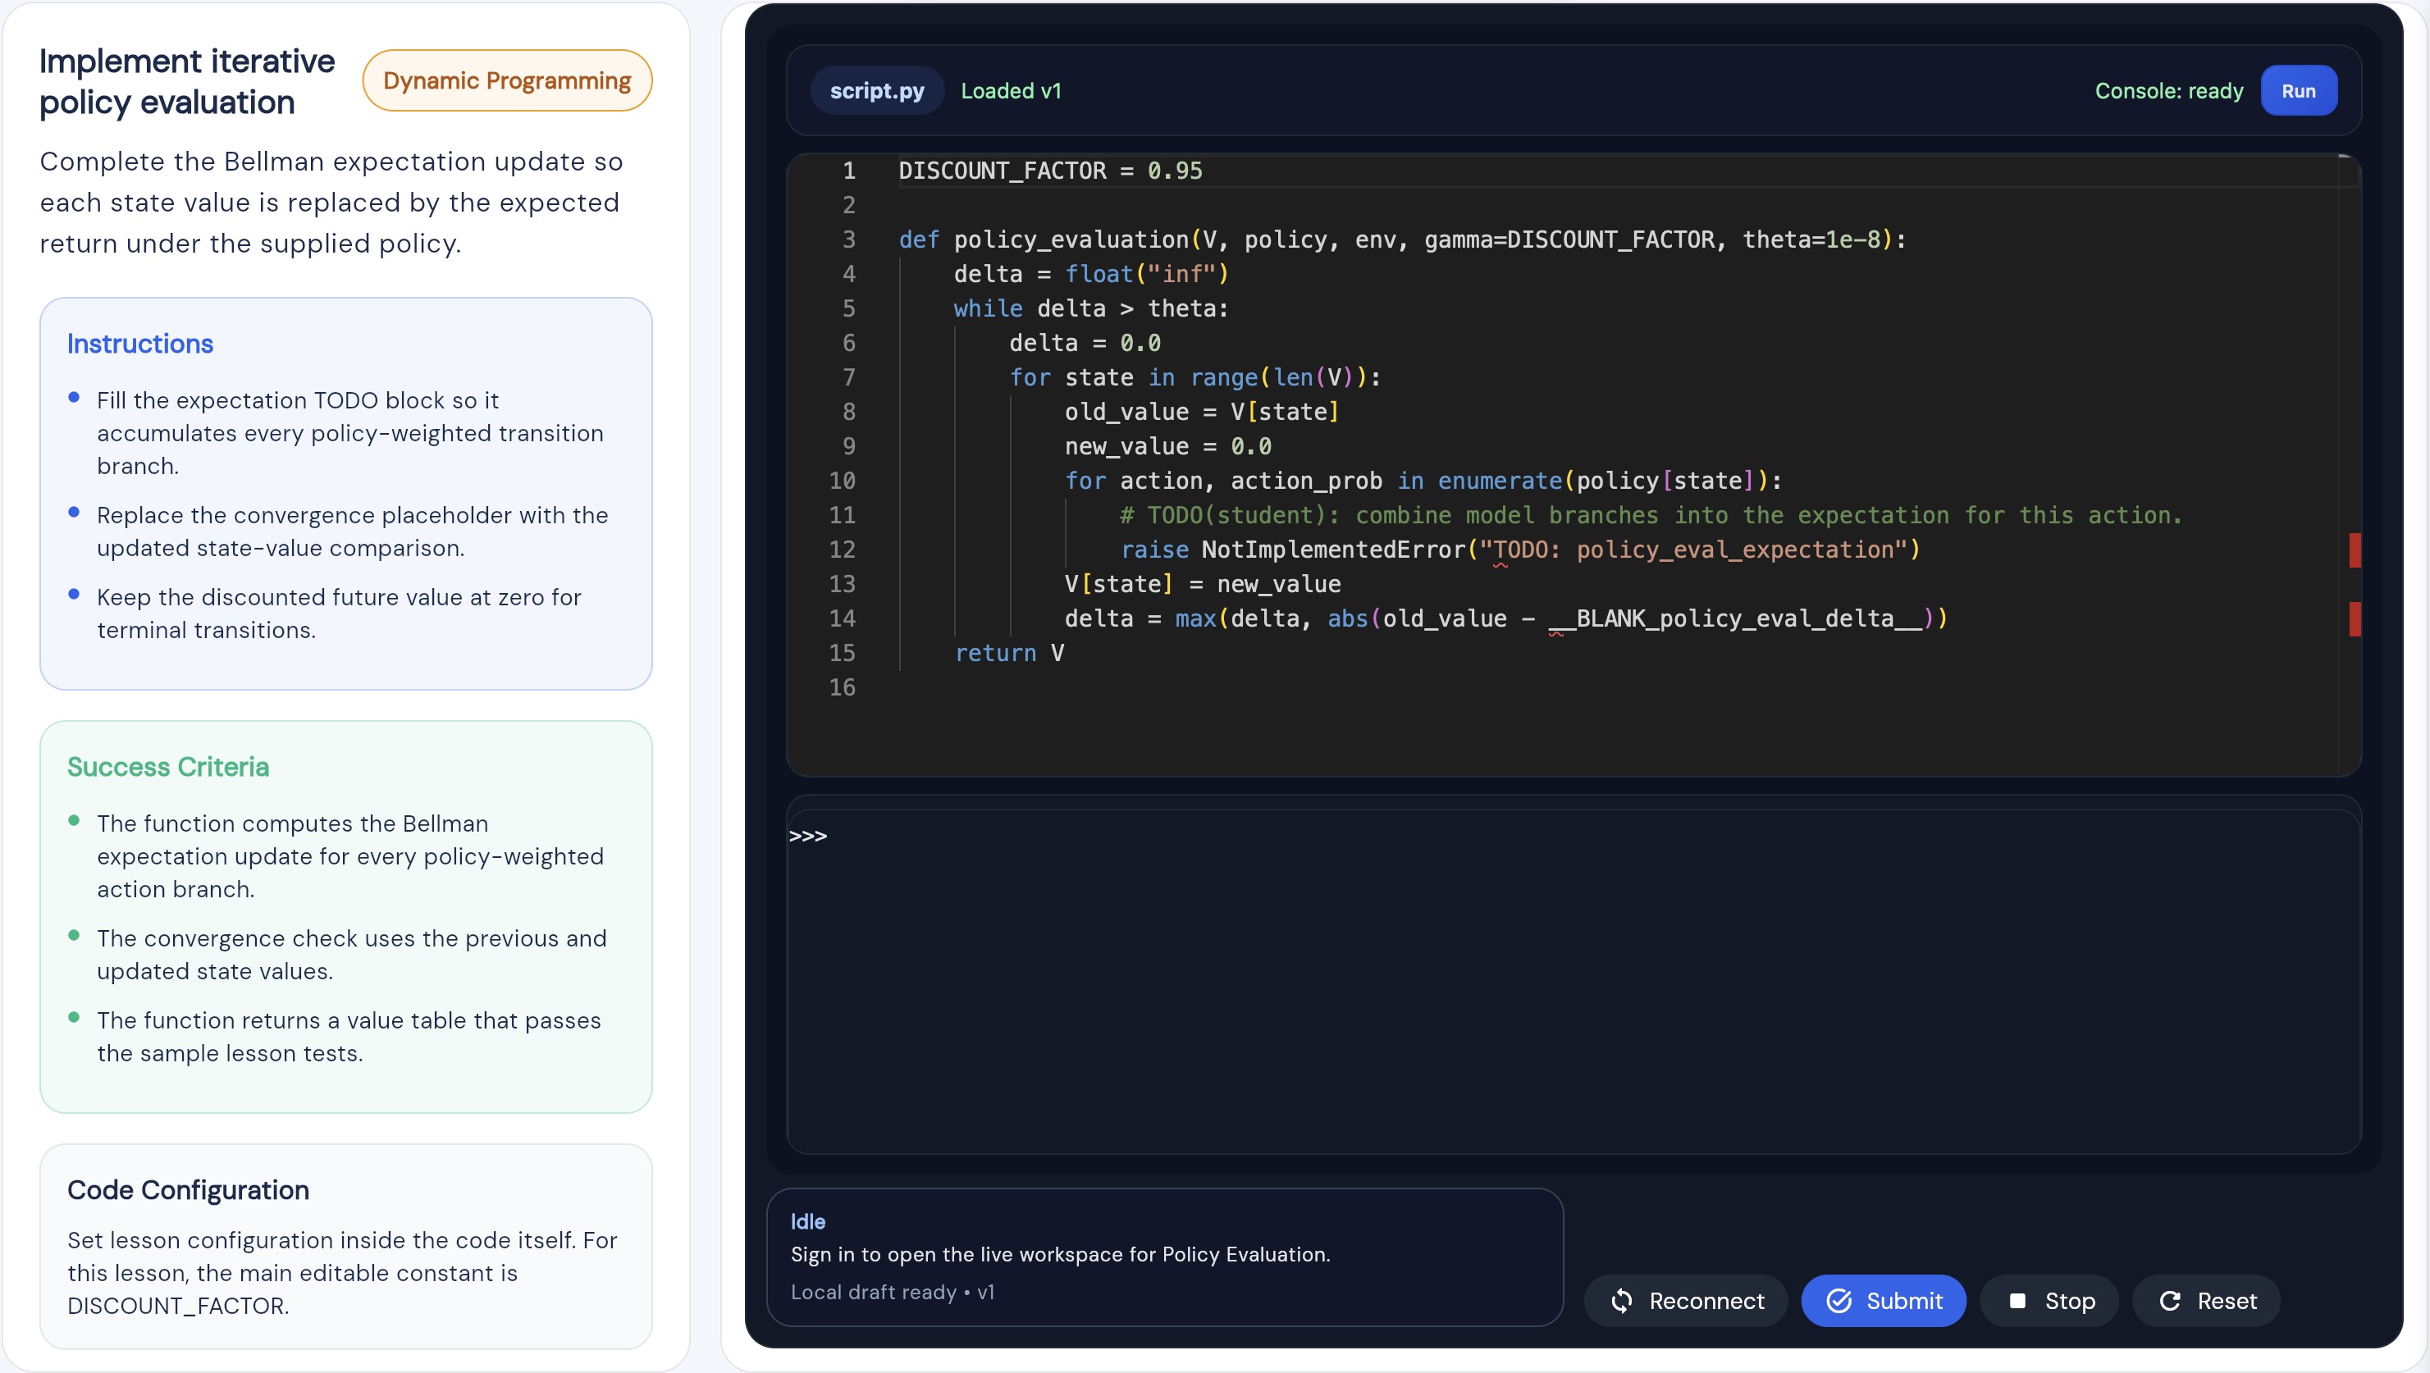Click the Run button
This screenshot has height=1373, width=2430.
click(x=2298, y=90)
